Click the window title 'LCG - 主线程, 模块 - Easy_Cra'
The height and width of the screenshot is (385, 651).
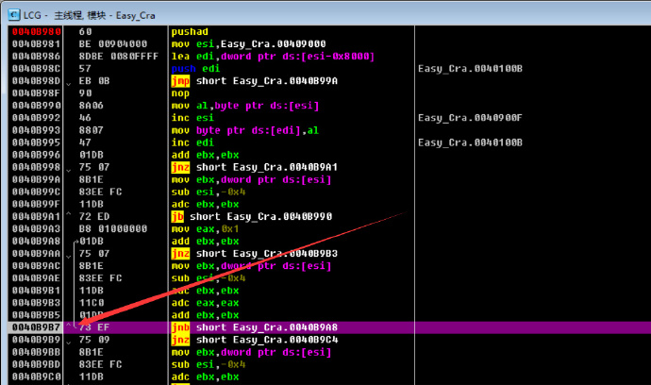tap(90, 15)
